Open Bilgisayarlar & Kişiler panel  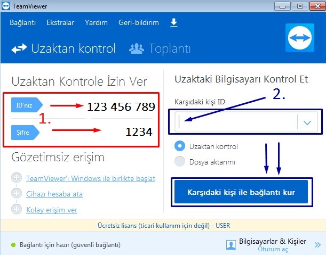click(x=273, y=241)
